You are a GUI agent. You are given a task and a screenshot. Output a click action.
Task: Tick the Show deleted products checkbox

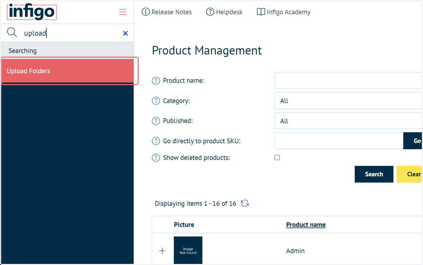[x=277, y=157]
